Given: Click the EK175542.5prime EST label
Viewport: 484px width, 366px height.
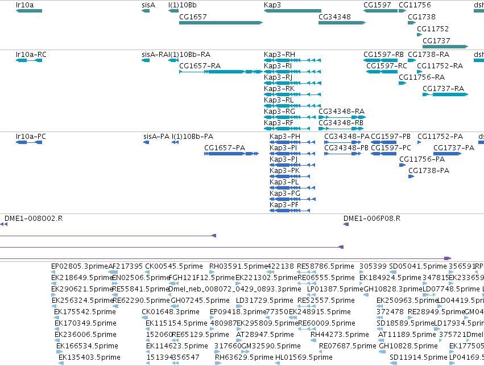Looking at the screenshot, I should 85,312.
